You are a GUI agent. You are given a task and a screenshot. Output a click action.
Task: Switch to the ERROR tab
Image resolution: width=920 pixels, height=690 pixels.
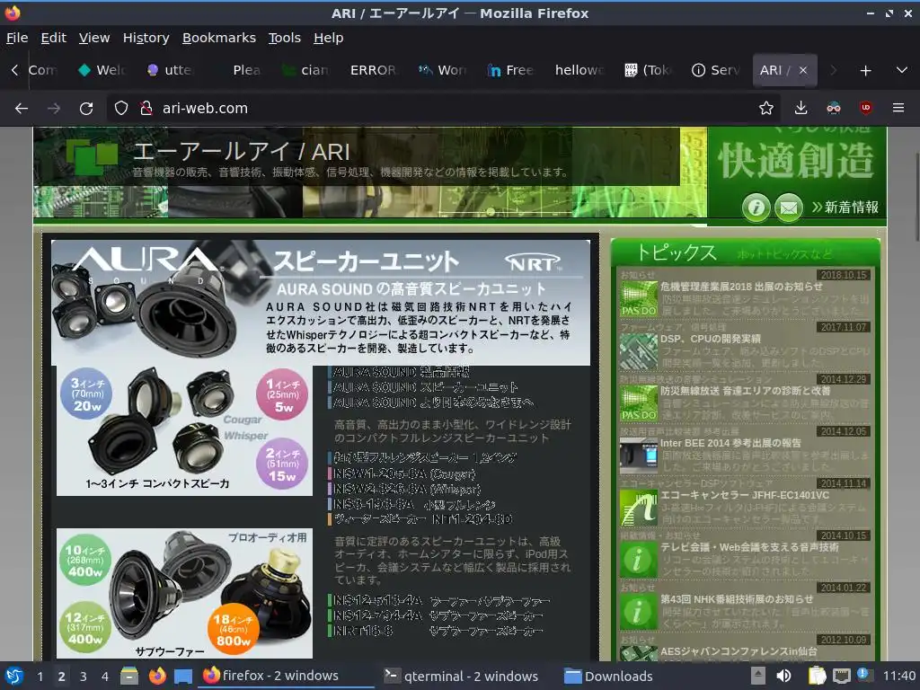pos(373,70)
